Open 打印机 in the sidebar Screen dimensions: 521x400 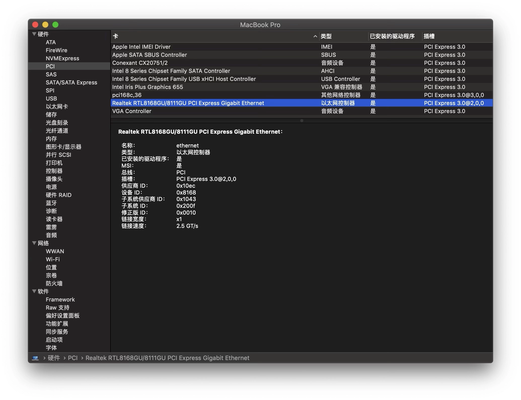(69, 163)
